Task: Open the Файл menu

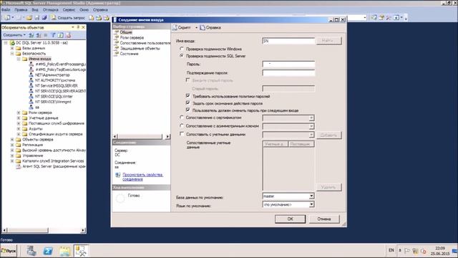Action: (6, 9)
